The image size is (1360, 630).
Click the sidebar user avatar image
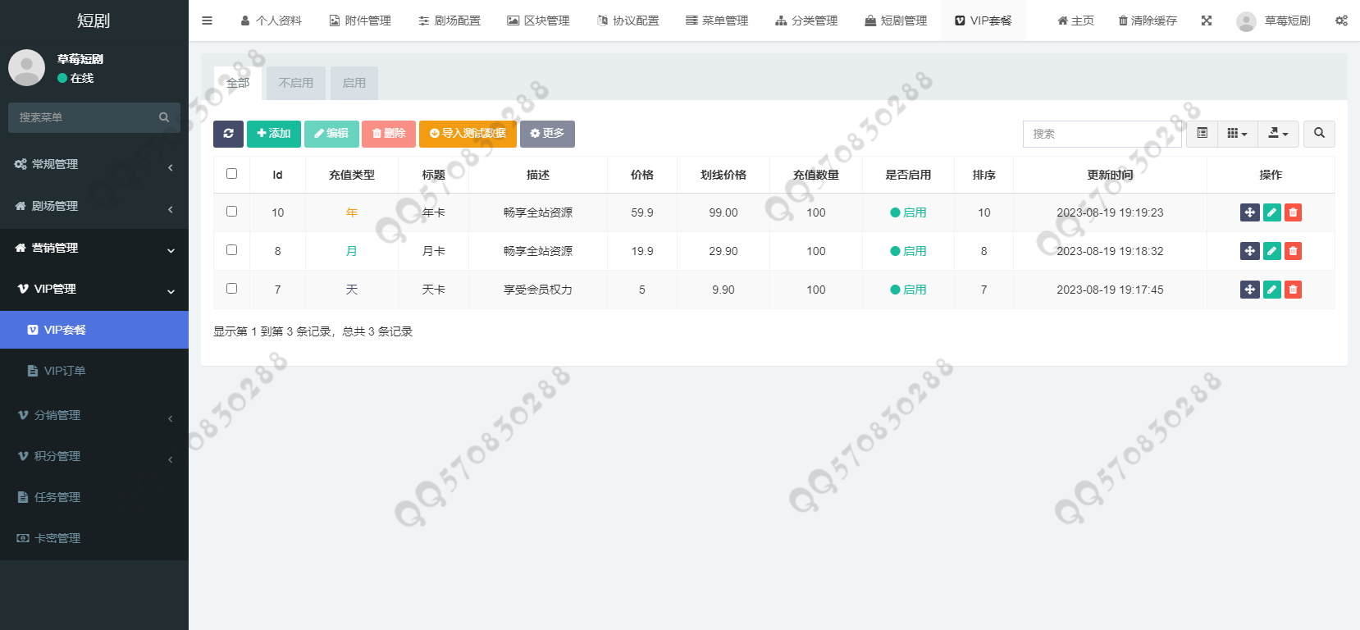(x=26, y=67)
